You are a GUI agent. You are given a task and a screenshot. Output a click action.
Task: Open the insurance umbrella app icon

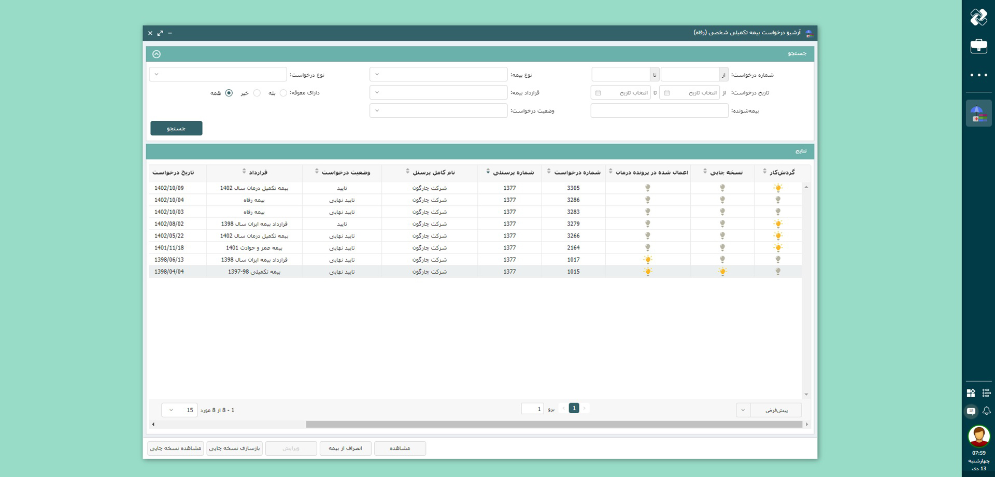tap(978, 114)
